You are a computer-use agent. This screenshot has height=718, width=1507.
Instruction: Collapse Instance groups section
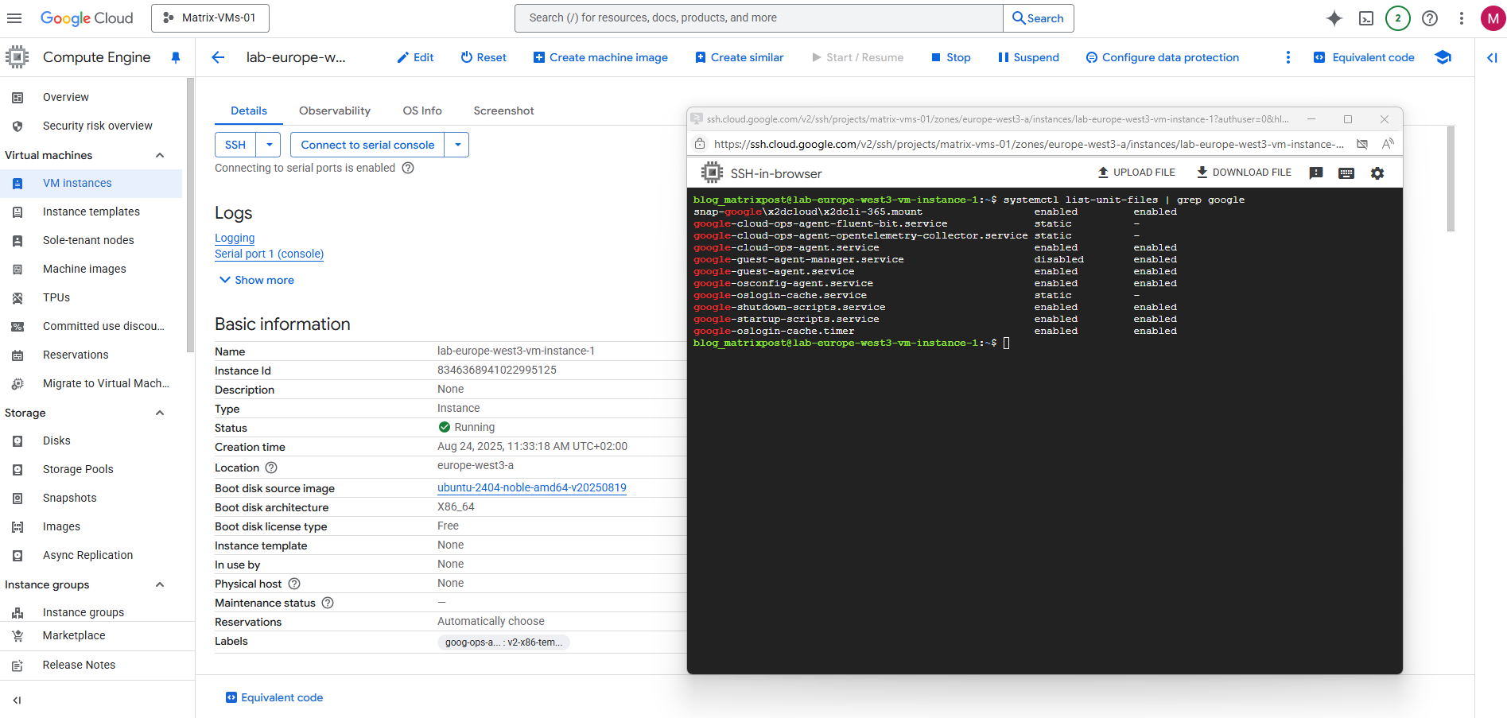160,584
